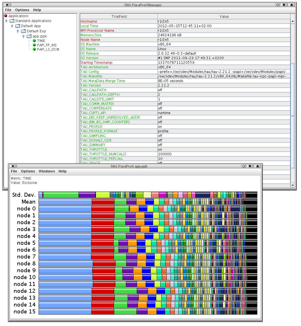Image resolution: width=301 pixels, height=326 pixels.
Task: Click the node 15 label
Action: click(x=25, y=311)
